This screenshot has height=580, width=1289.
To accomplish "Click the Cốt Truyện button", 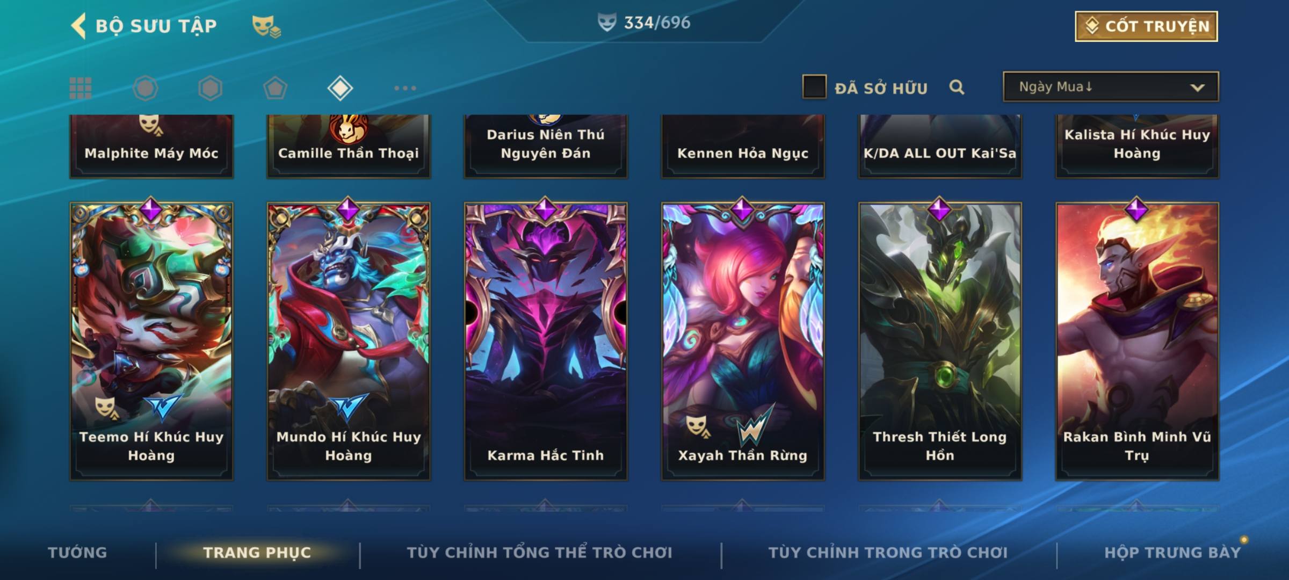I will [1146, 26].
